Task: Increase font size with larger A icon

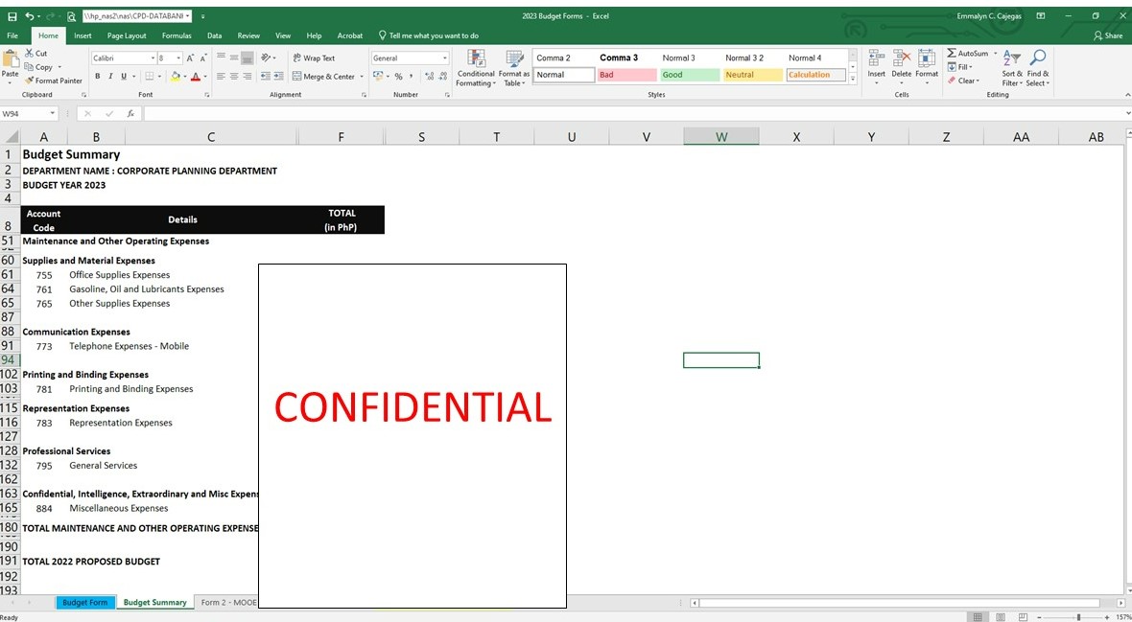Action: coord(191,58)
